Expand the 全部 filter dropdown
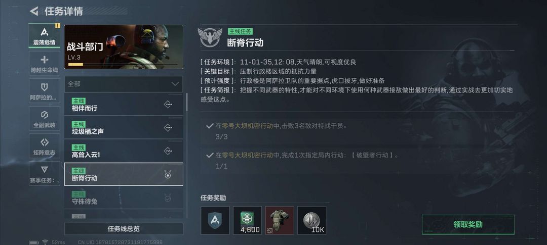This screenshot has height=245, width=547. pos(124,84)
